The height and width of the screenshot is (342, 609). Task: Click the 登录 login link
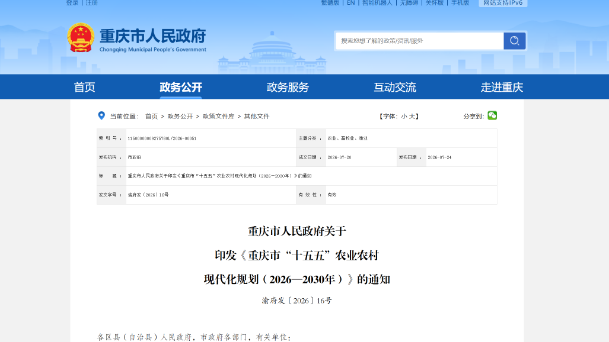[x=72, y=3]
